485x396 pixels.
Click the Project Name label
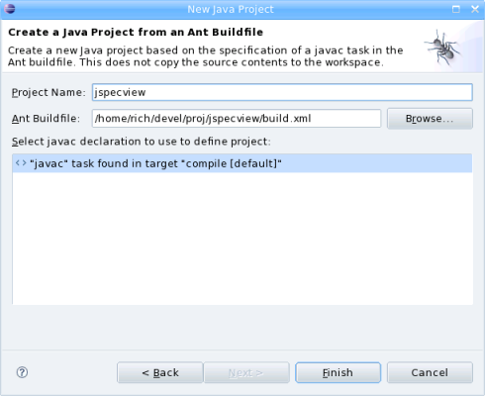pyautogui.click(x=48, y=92)
